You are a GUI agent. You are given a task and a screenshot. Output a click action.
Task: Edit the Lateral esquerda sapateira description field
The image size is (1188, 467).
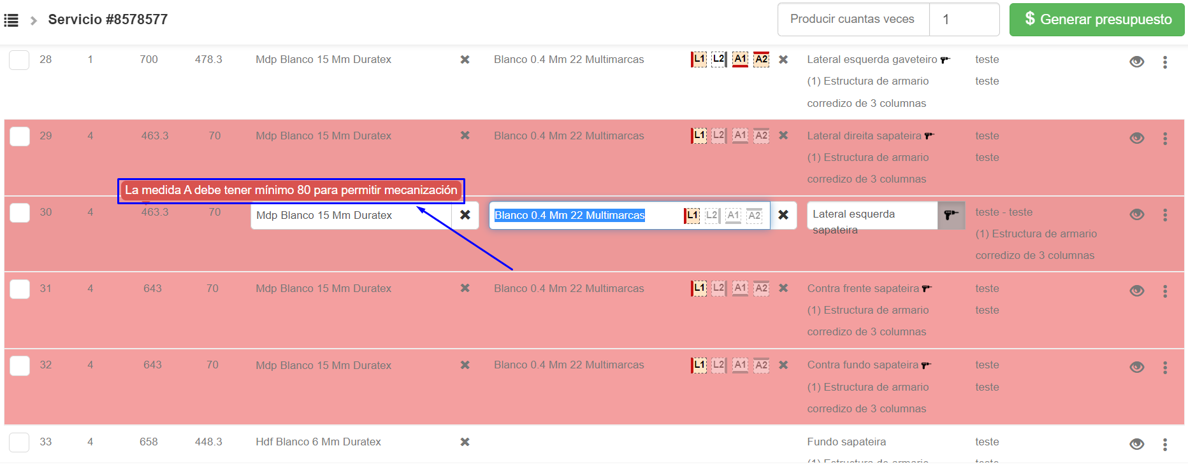pyautogui.click(x=872, y=215)
